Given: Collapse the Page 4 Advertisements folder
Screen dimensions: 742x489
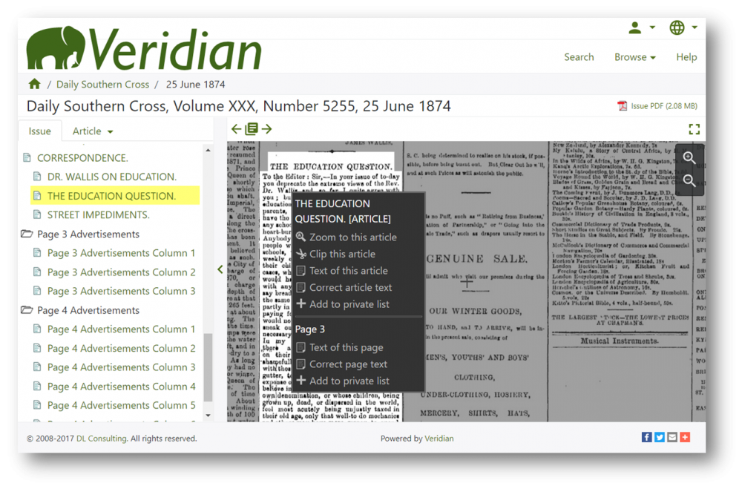Looking at the screenshot, I should click(27, 310).
